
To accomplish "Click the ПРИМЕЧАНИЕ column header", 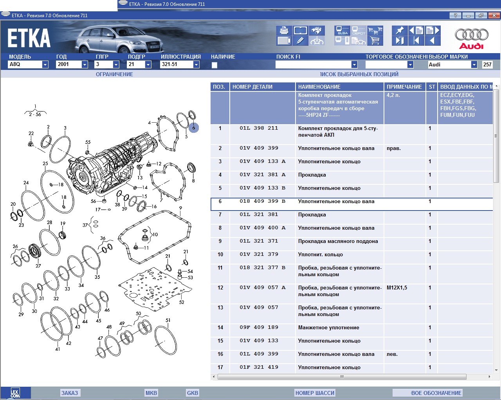I will (x=405, y=87).
